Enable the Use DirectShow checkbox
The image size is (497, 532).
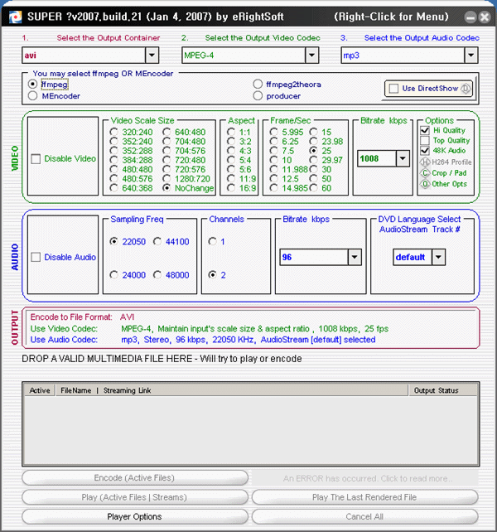point(393,89)
